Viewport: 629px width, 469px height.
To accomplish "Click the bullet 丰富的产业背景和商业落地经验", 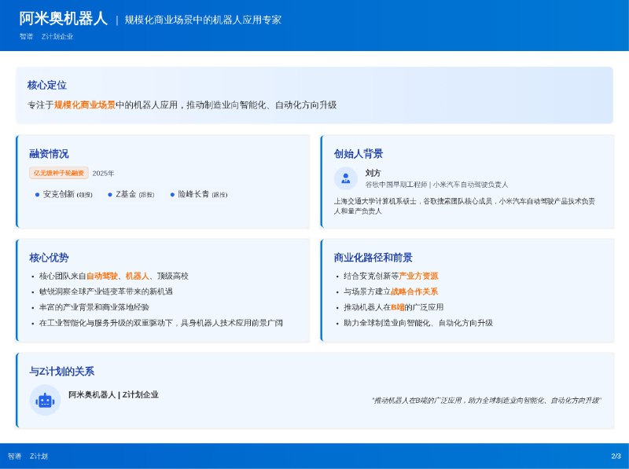I will point(94,307).
